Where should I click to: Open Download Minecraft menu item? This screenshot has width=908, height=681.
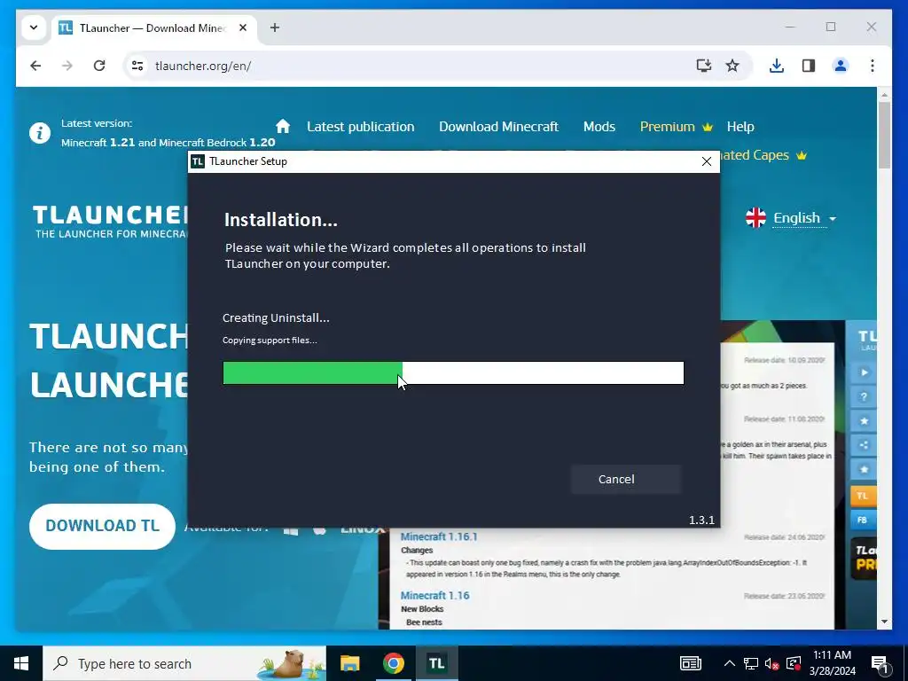click(x=498, y=126)
